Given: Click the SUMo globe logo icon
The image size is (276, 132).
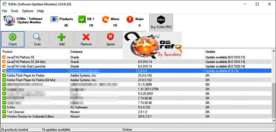Looking at the screenshot, I should click(x=9, y=21).
